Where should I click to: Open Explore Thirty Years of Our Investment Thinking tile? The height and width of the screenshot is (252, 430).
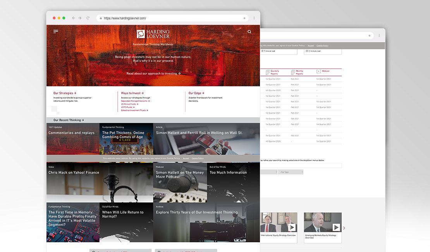coord(206,223)
